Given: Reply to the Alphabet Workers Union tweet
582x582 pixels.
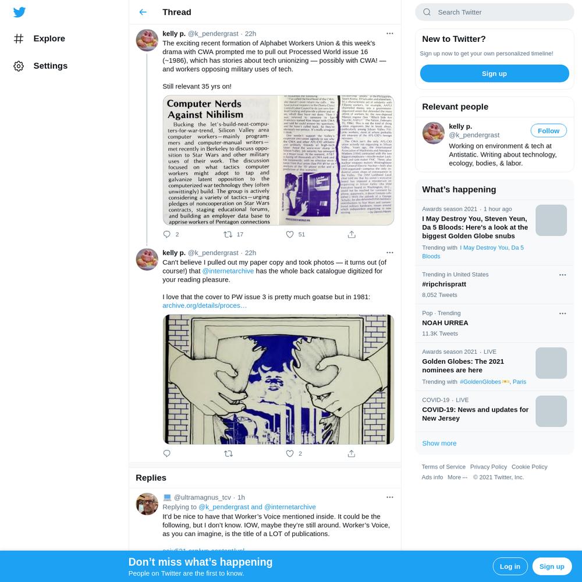Looking at the screenshot, I should [166, 234].
